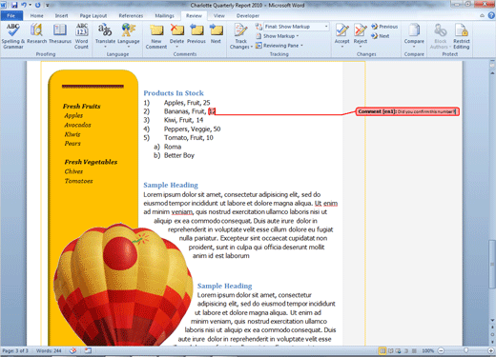Adjust the zoom slider handle
Image resolution: width=496 pixels, height=357 pixels.
[x=466, y=350]
